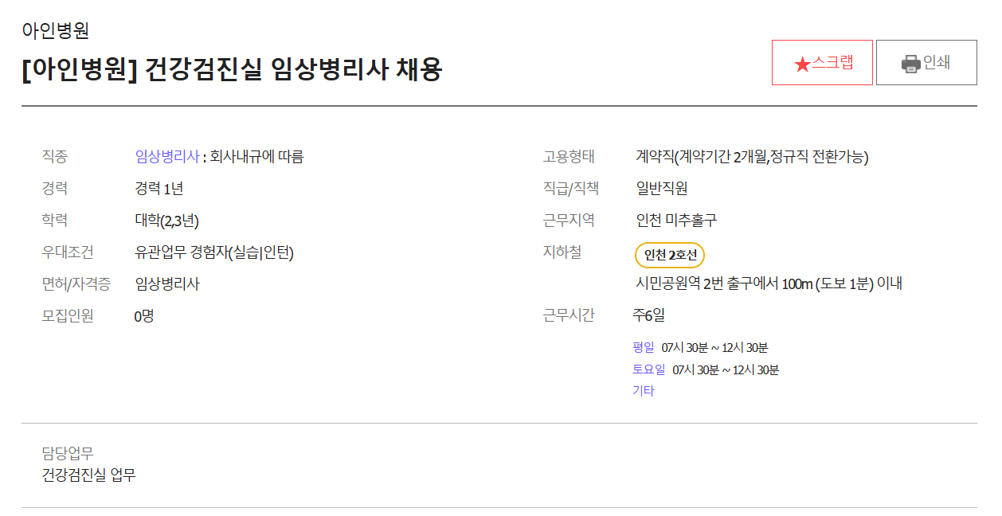Select the 토요일 working hours label
This screenshot has height=516, width=1002.
coord(648,369)
